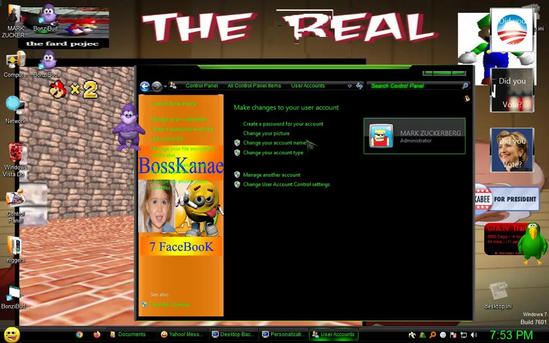The width and height of the screenshot is (549, 343).
Task: Open Parental Controls under See also
Action: [170, 304]
